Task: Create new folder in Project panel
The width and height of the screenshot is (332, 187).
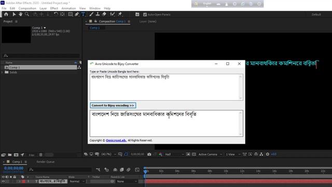Action: [10, 155]
